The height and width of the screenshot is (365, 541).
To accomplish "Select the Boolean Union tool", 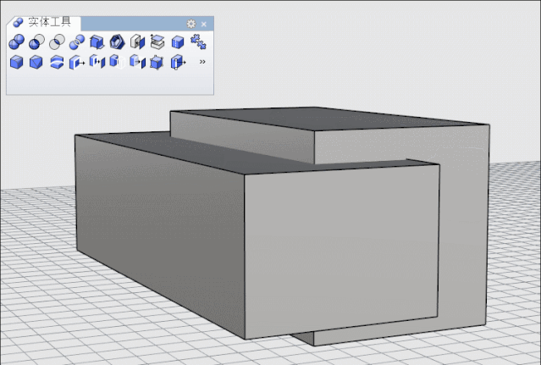I will pyautogui.click(x=16, y=41).
